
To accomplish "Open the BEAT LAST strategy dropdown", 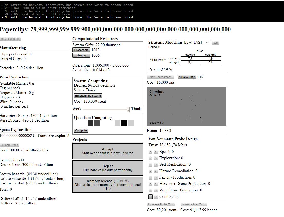I will click(x=196, y=42).
